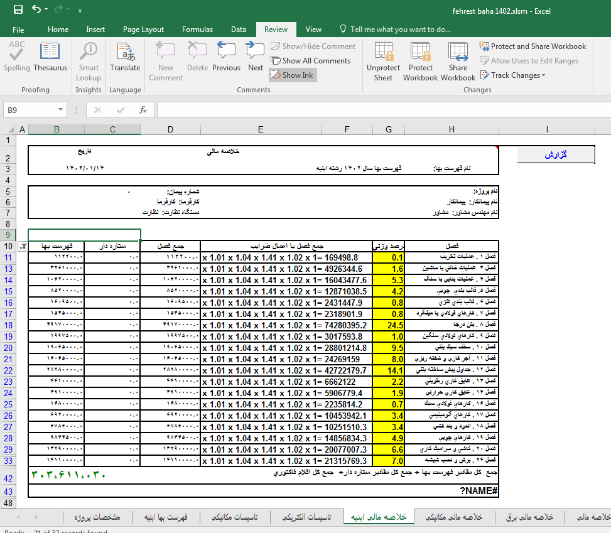Switch to the Formulas ribbon tab
The image size is (611, 533).
point(197,30)
